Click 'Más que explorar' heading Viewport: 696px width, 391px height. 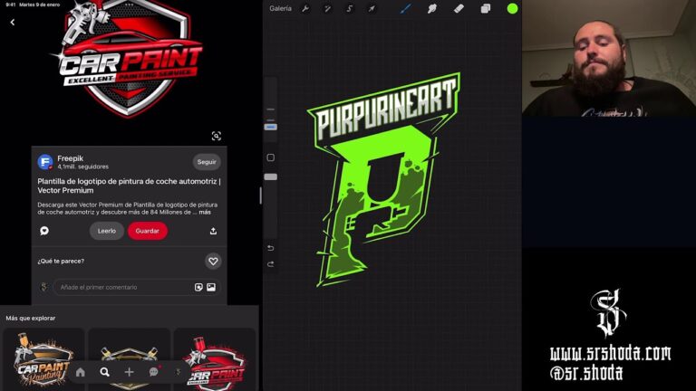point(31,319)
